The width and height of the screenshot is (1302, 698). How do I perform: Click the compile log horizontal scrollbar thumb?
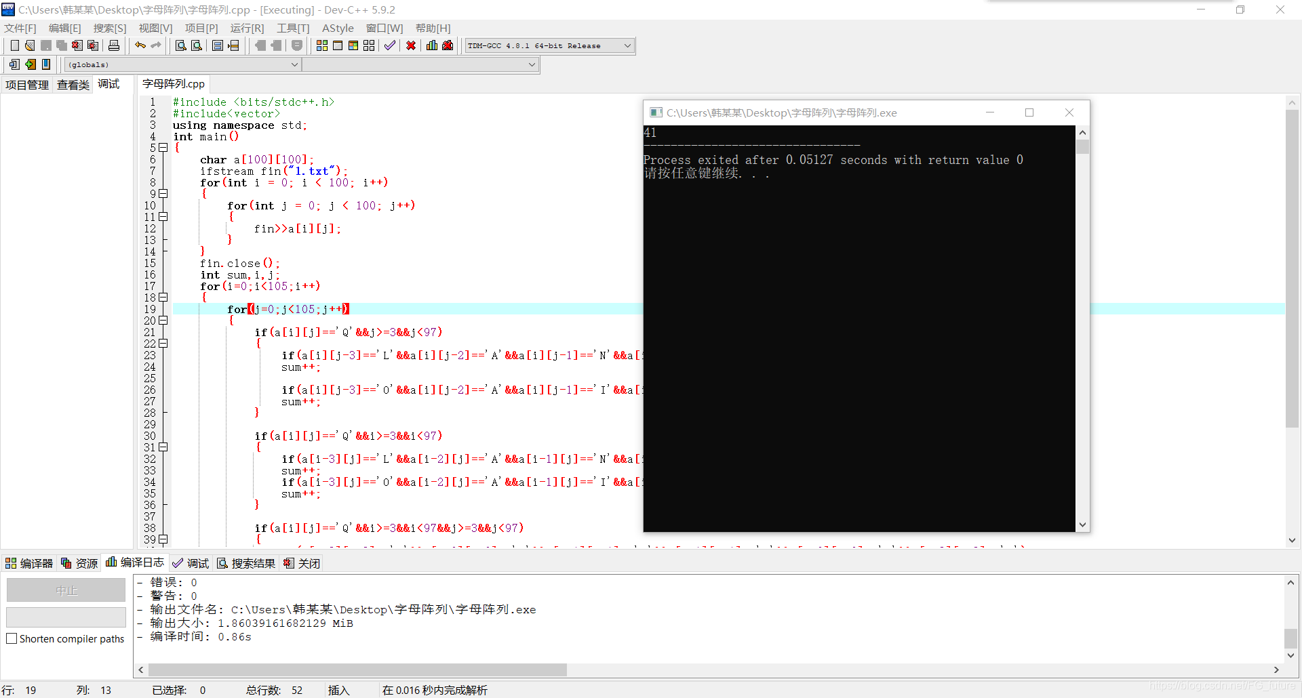(357, 670)
